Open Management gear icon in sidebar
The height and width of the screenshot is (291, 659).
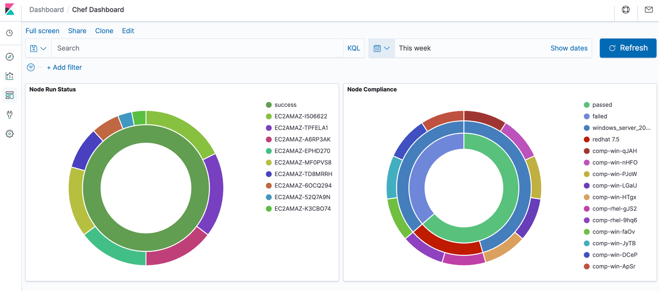click(x=10, y=134)
